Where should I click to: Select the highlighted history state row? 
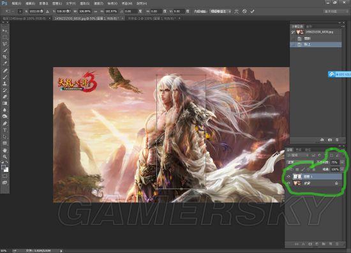point(316,45)
